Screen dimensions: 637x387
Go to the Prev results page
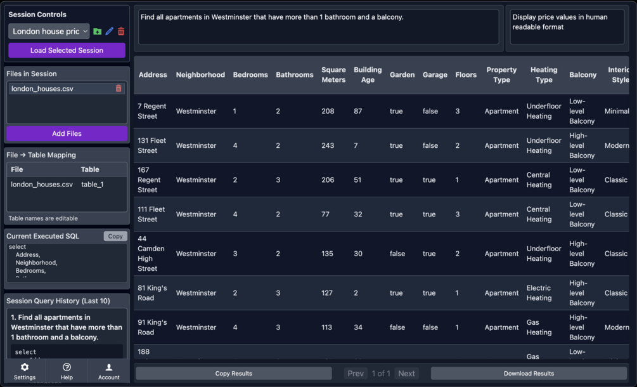coord(356,374)
